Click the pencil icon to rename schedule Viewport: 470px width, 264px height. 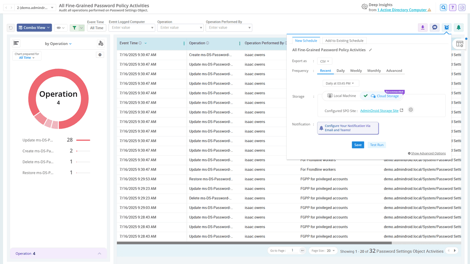[x=370, y=50]
